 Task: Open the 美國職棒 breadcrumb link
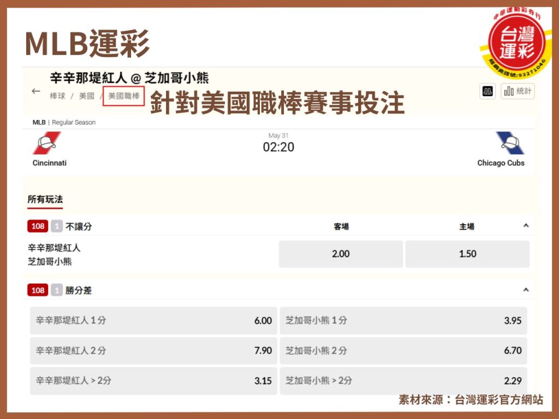coord(124,96)
